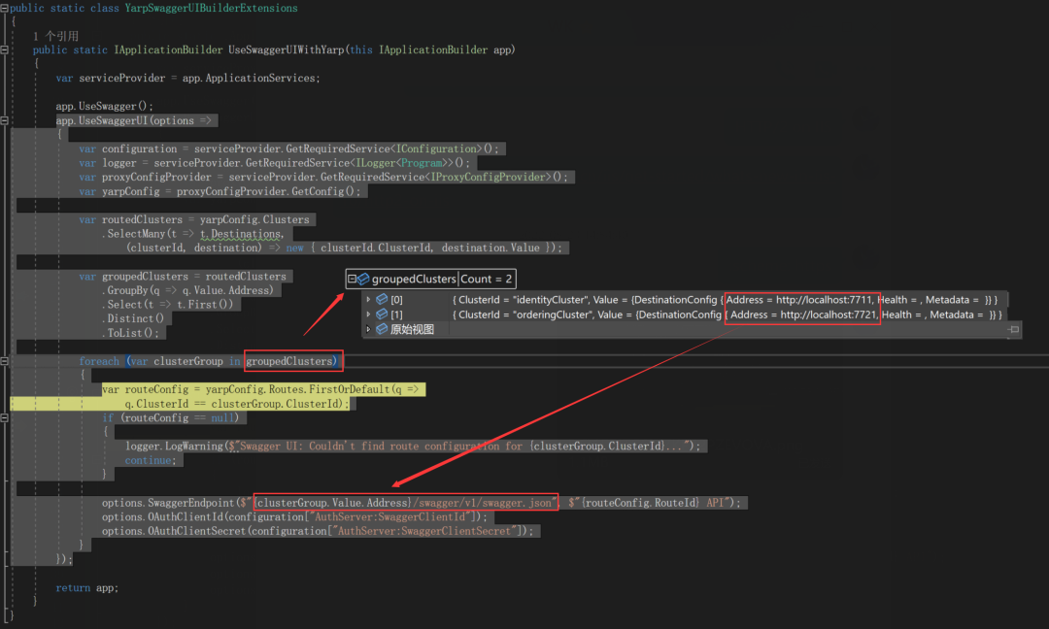Expand the [1] orderingCluster item
The height and width of the screenshot is (629, 1049).
[x=368, y=314]
